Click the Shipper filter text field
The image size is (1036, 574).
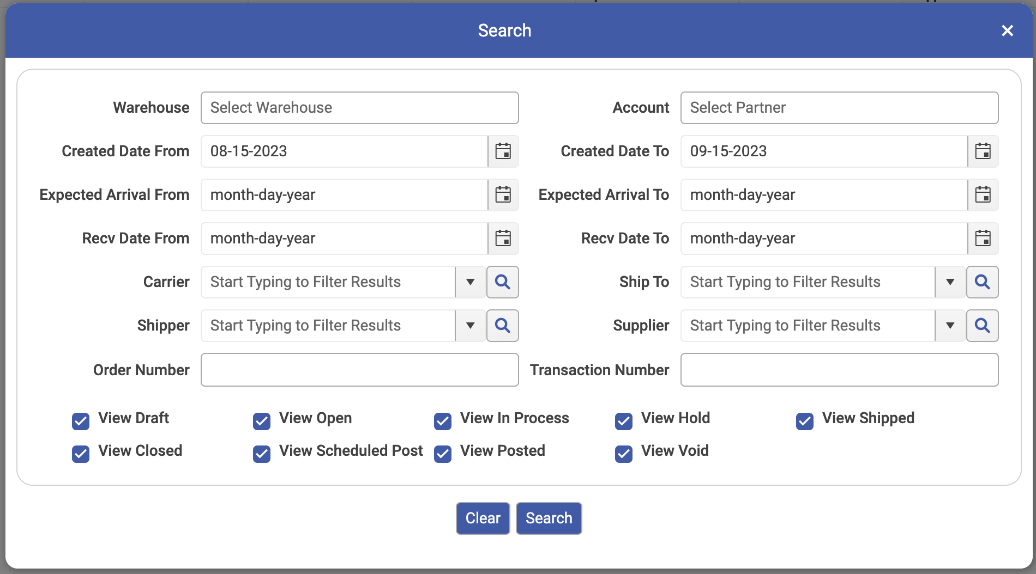(328, 326)
